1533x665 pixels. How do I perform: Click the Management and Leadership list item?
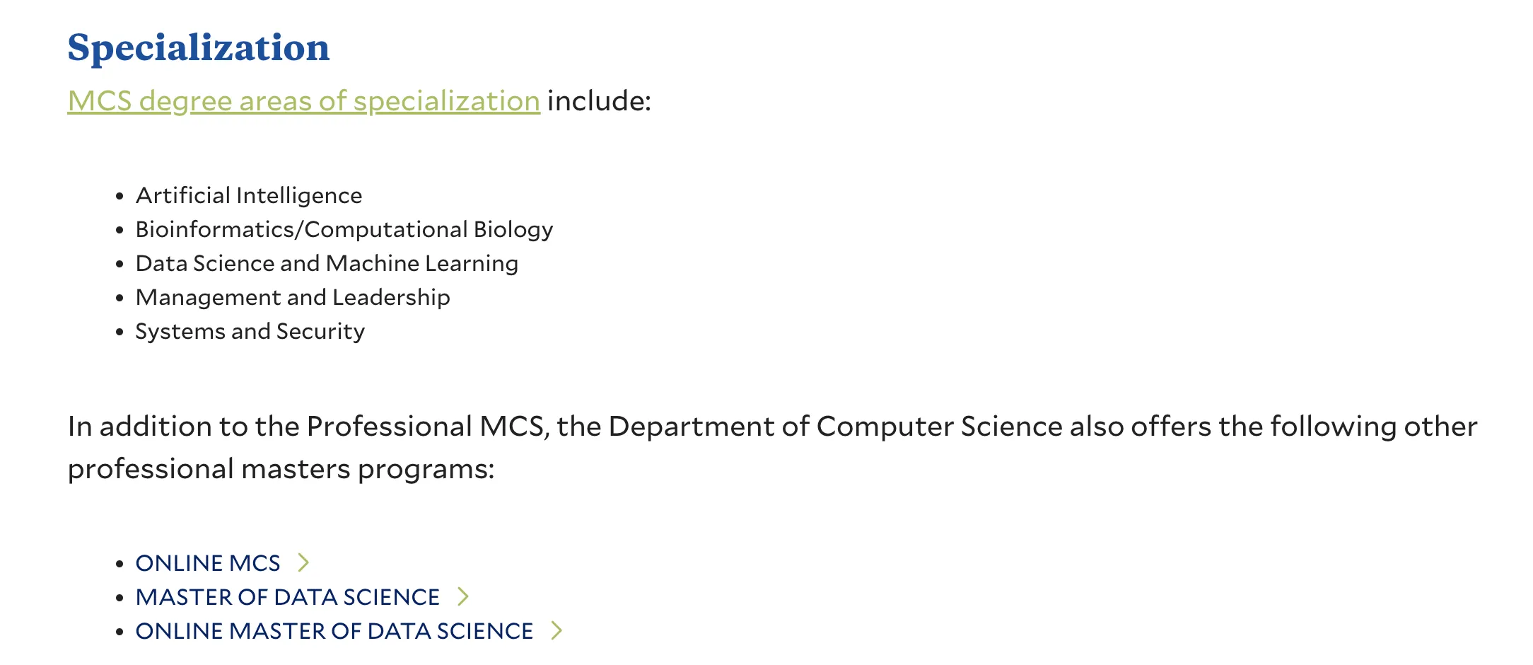point(292,297)
